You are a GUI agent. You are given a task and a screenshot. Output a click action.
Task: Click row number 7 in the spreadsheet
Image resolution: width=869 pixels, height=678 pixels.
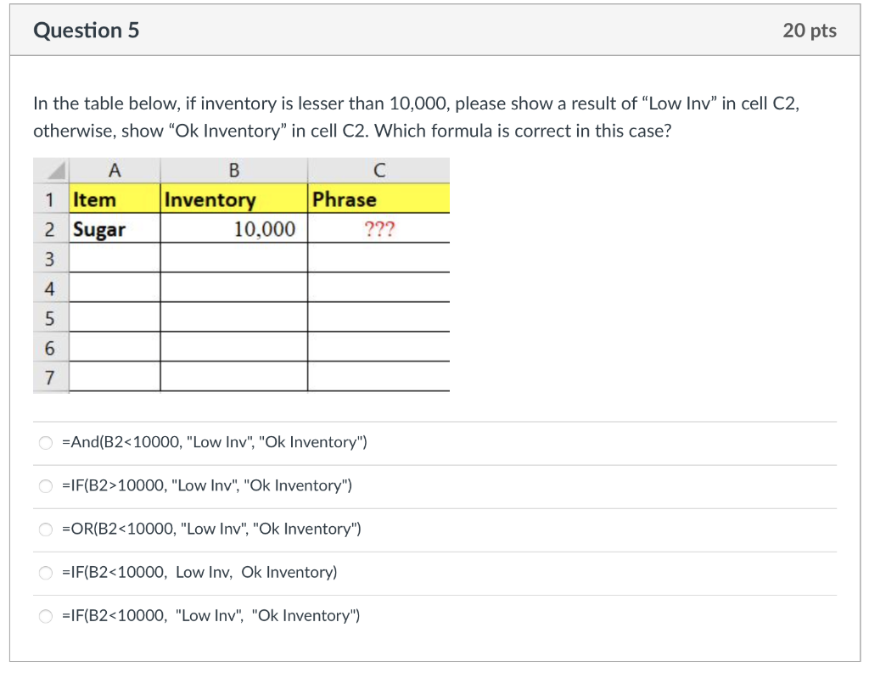[x=50, y=376]
